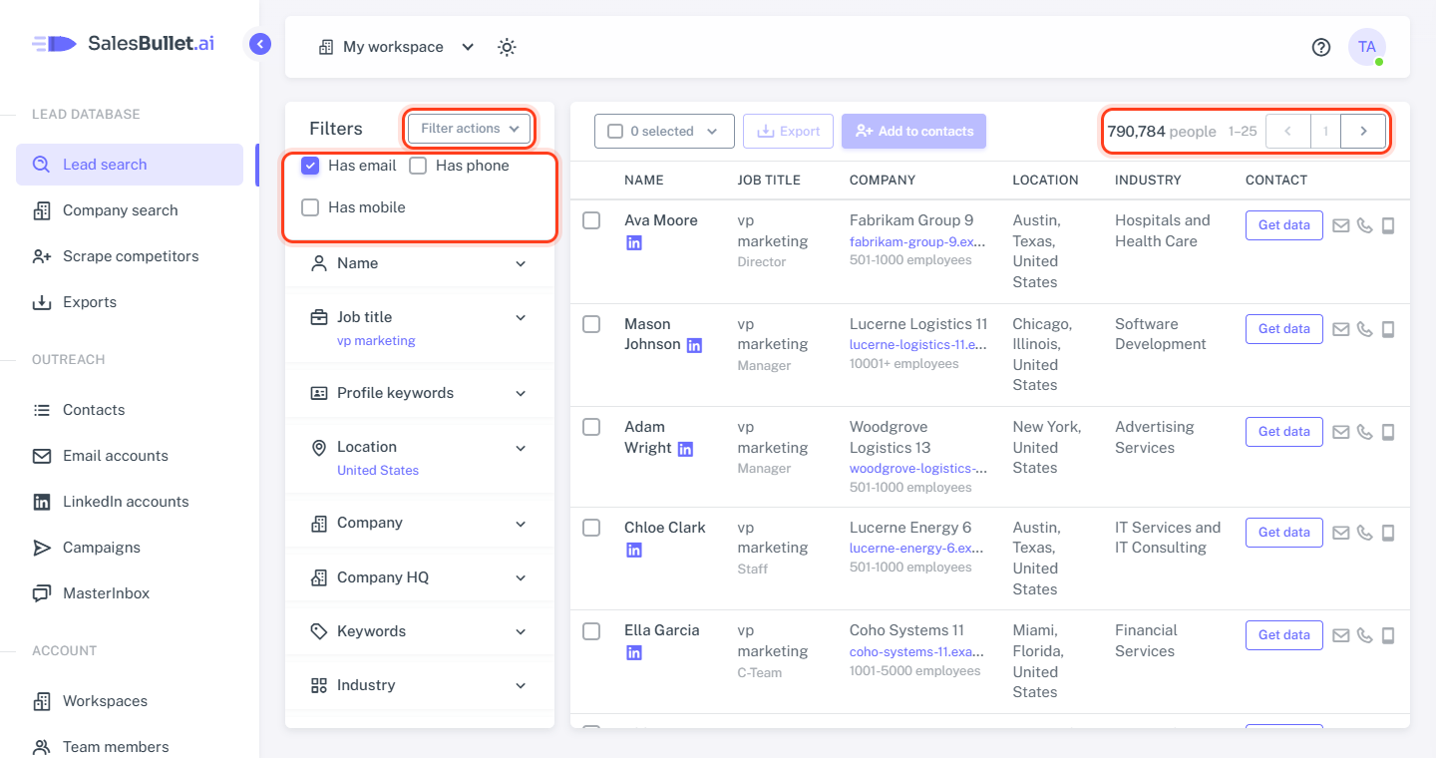
Task: Open Workspaces settings
Action: pos(130,701)
